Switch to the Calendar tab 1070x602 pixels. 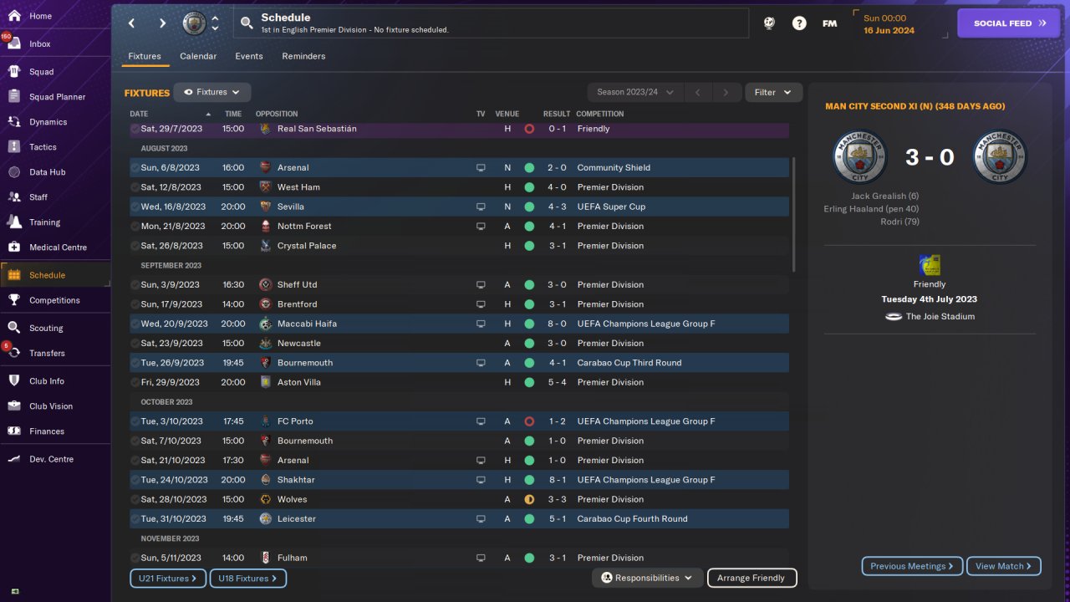tap(198, 56)
